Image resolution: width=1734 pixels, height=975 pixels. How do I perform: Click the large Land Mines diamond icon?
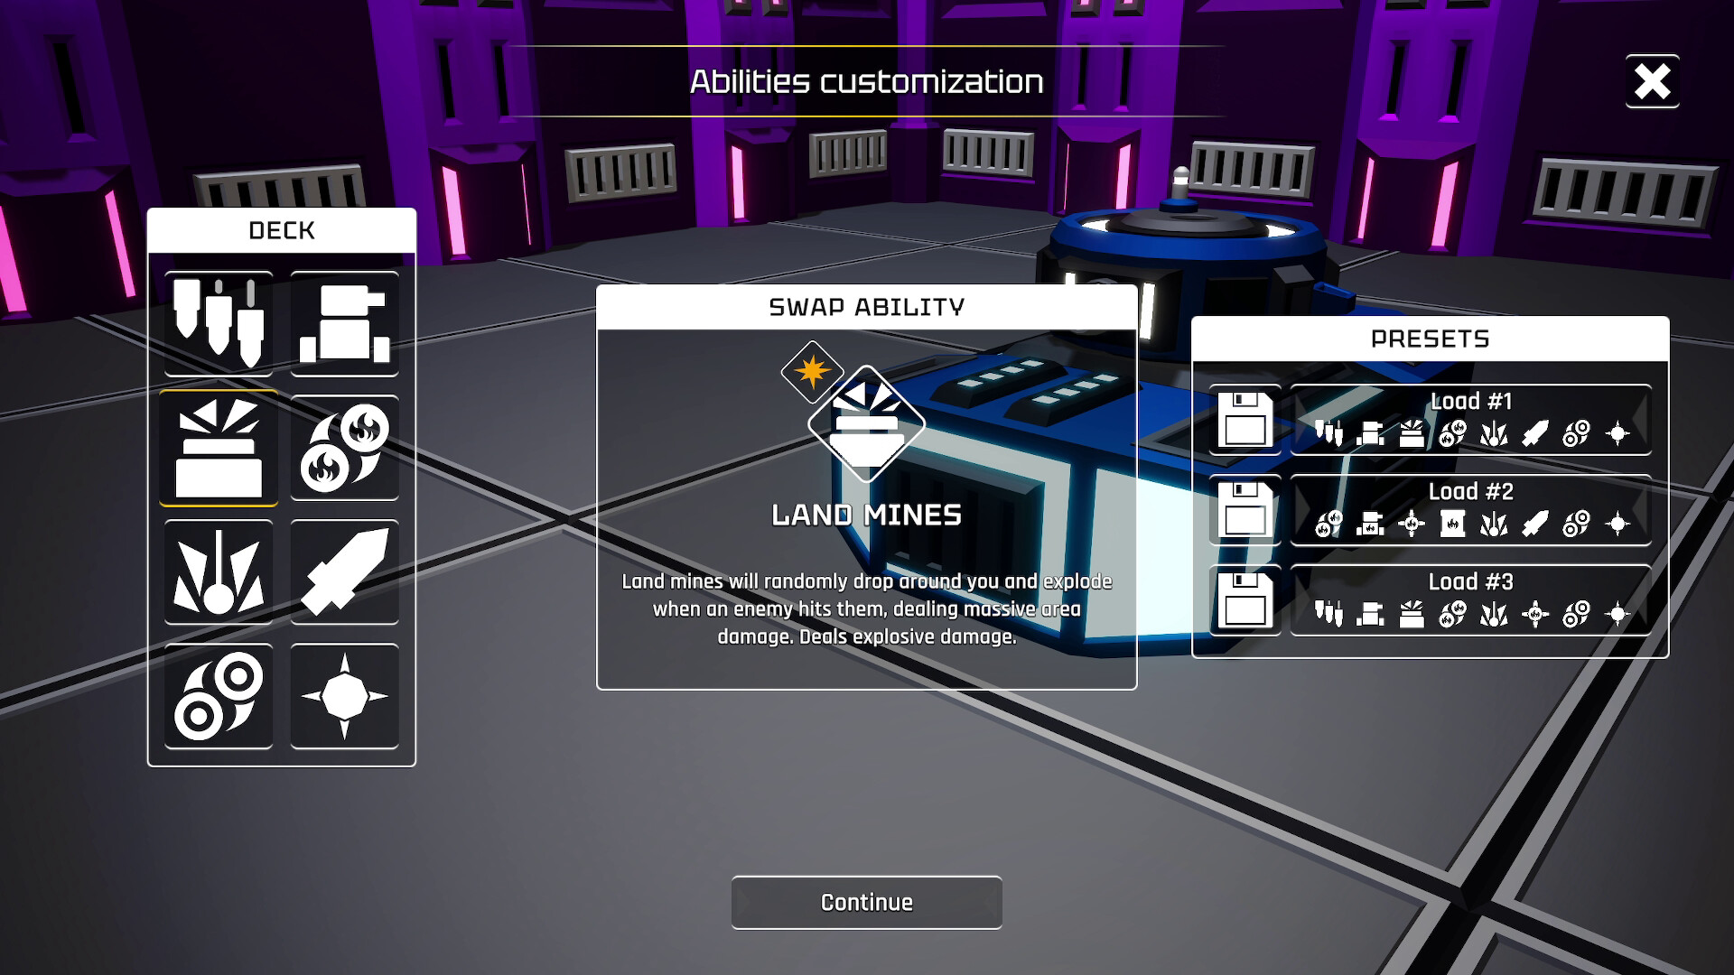point(866,424)
